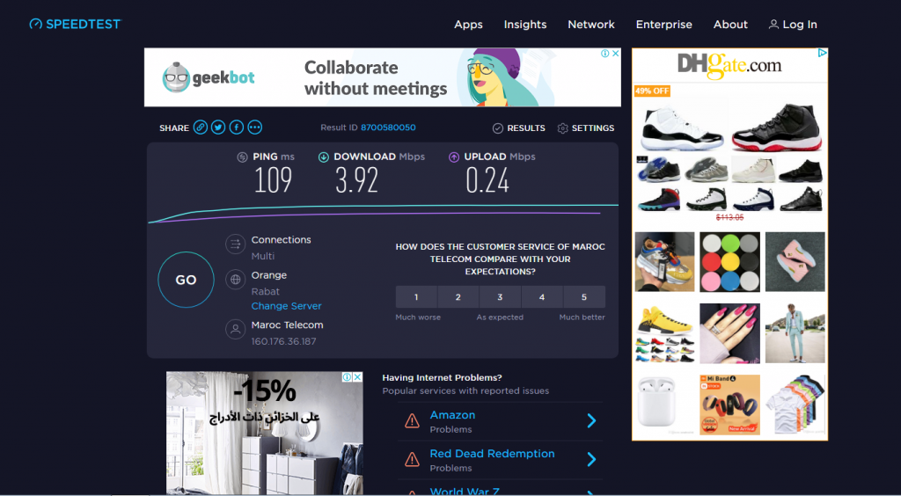Click the Log In person icon
Screen dimensions: 901x496
pyautogui.click(x=774, y=24)
